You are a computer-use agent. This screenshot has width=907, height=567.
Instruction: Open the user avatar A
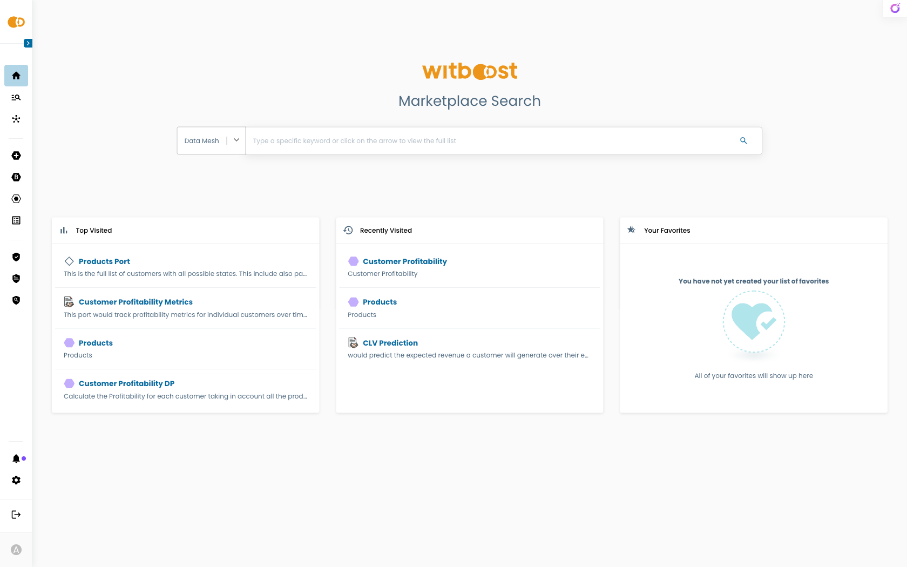coord(16,550)
